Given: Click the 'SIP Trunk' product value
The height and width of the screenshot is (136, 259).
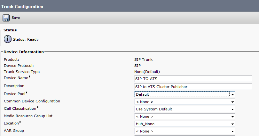Looking at the screenshot, I should tap(144, 60).
